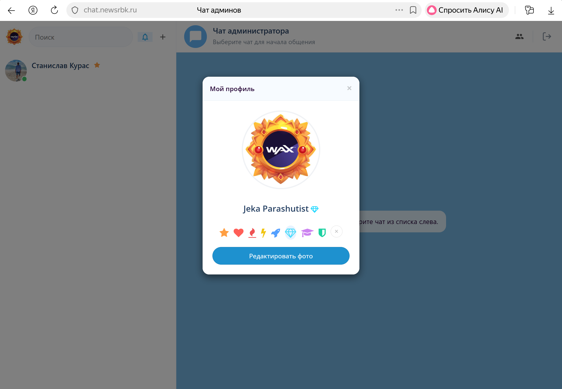562x389 pixels.
Task: Pick the flame badge icon
Action: pyautogui.click(x=252, y=232)
